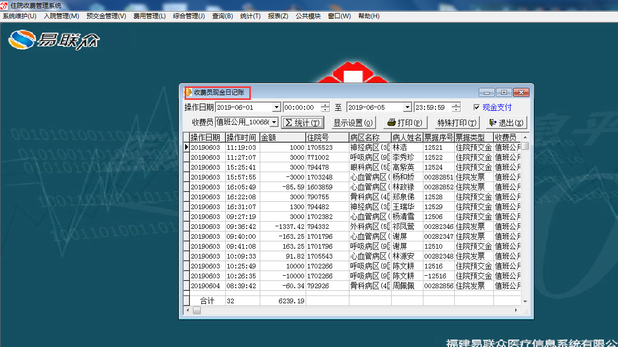Select time cell 09:40:00

(243, 236)
